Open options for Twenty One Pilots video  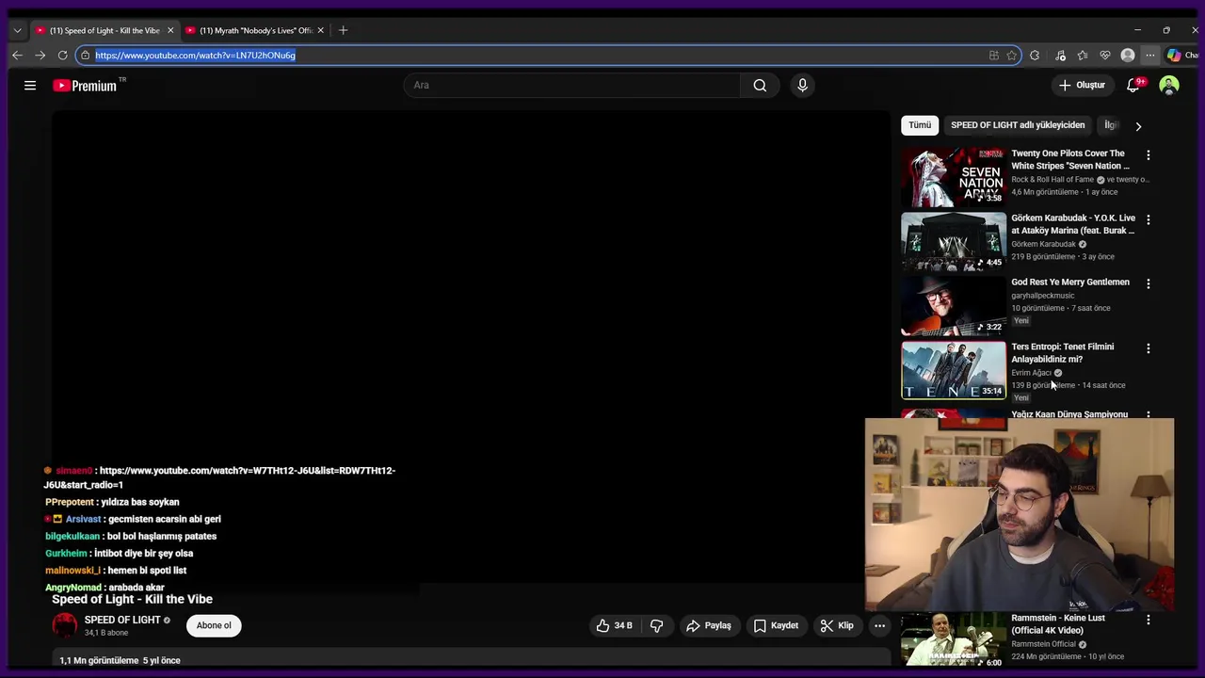coord(1148,154)
